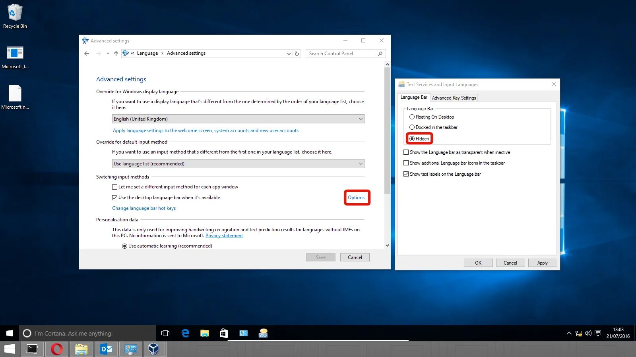Go forward in the Advanced settings window
This screenshot has width=636, height=357.
[98, 54]
